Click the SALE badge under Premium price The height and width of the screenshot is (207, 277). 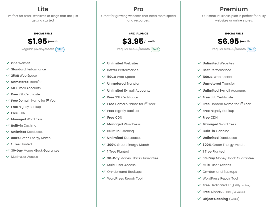251,49
